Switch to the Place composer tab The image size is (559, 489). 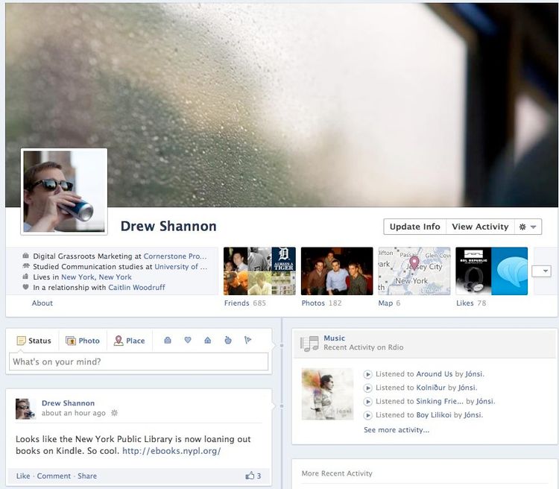(129, 341)
